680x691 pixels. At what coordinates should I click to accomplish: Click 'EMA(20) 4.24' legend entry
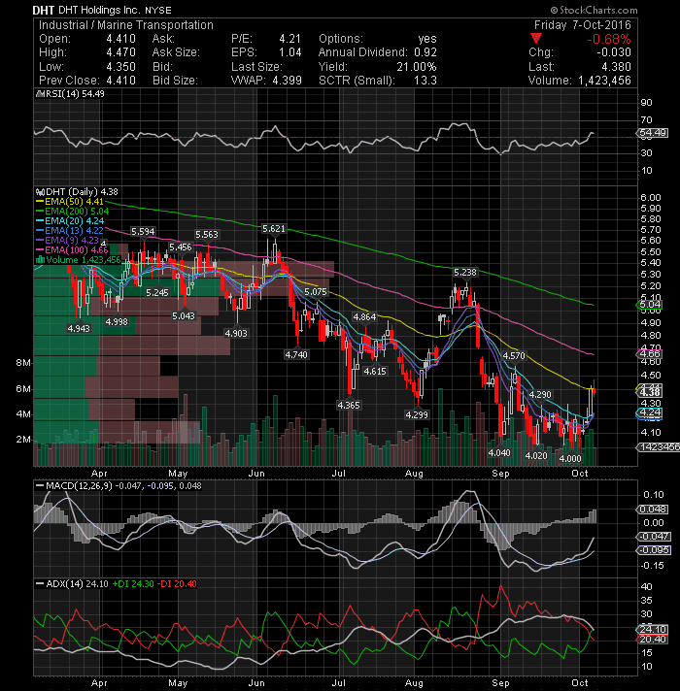pyautogui.click(x=74, y=220)
